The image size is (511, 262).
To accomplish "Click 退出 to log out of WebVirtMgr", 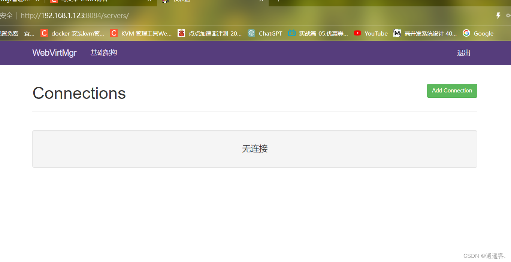I will click(x=463, y=53).
